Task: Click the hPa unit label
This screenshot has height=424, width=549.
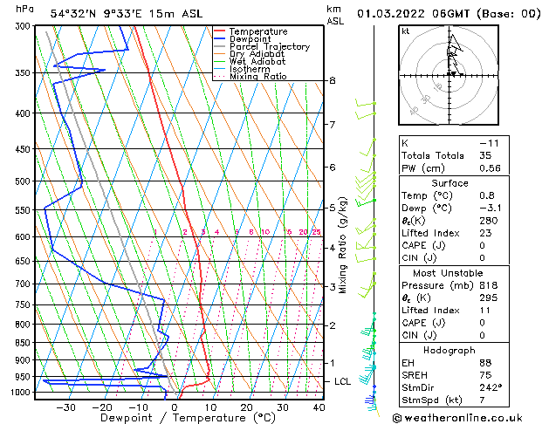Action: click(x=24, y=9)
